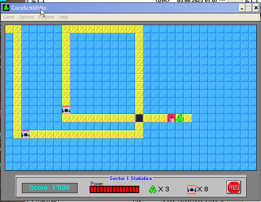Image resolution: width=261 pixels, height=202 pixels.
Task: Click the Sector 1 Statistics heading
Action: 131,179
